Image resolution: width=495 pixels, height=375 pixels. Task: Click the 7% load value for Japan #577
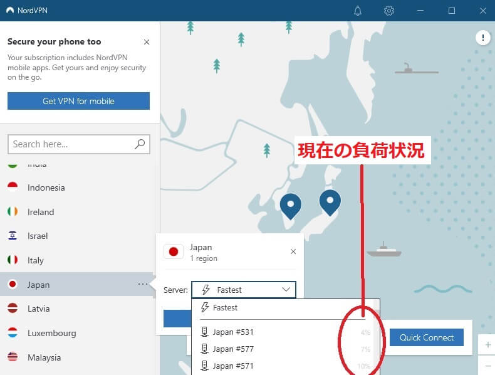pyautogui.click(x=365, y=349)
